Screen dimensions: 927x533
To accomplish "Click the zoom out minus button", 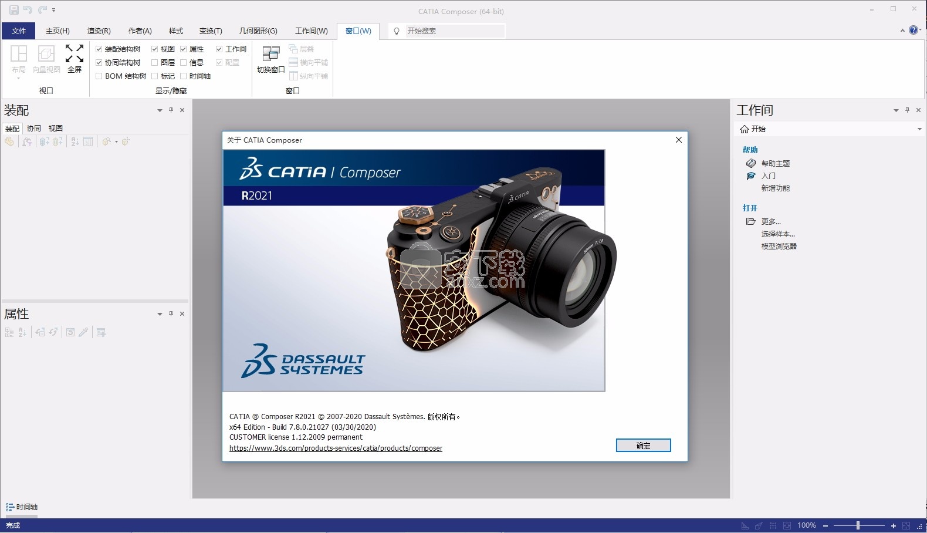I will pos(825,526).
